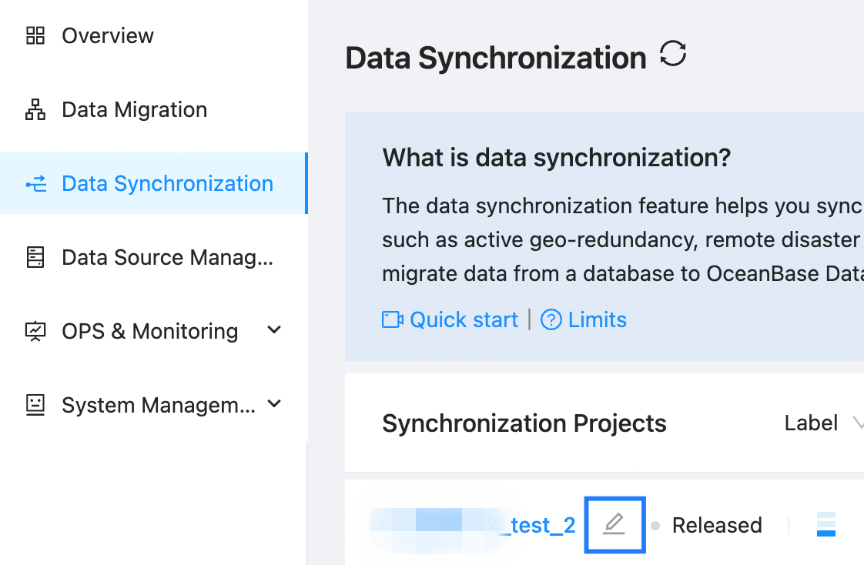Open the Quick start text link
Viewport: 864px width, 565px height.
click(464, 319)
